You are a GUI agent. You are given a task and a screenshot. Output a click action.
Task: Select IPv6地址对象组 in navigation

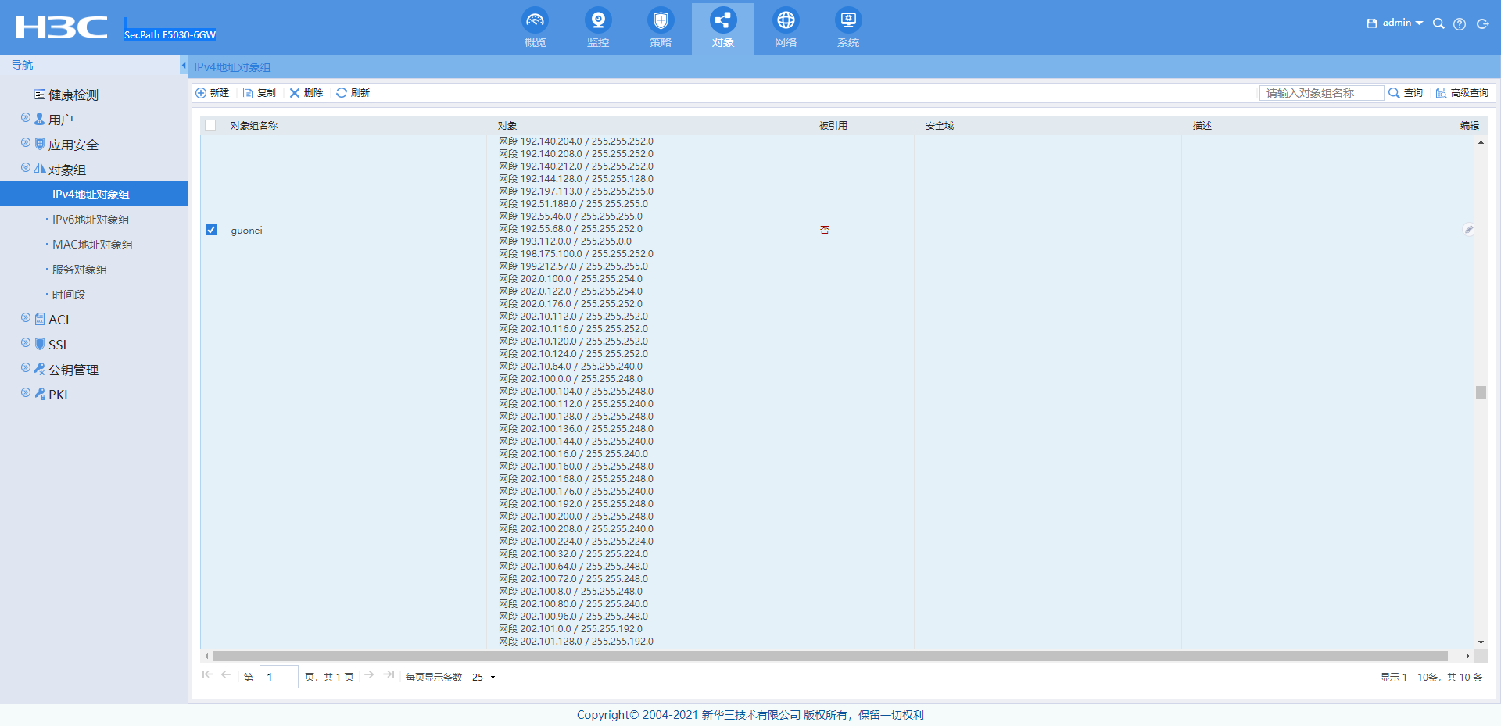click(x=91, y=220)
